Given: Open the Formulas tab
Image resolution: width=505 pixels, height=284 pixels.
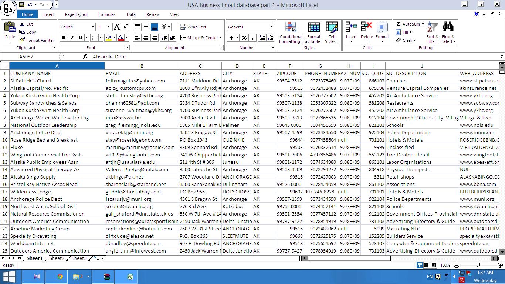Looking at the screenshot, I should (107, 14).
